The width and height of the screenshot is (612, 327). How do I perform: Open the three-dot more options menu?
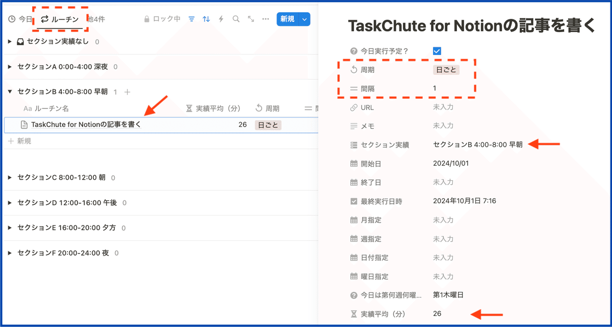(x=266, y=19)
